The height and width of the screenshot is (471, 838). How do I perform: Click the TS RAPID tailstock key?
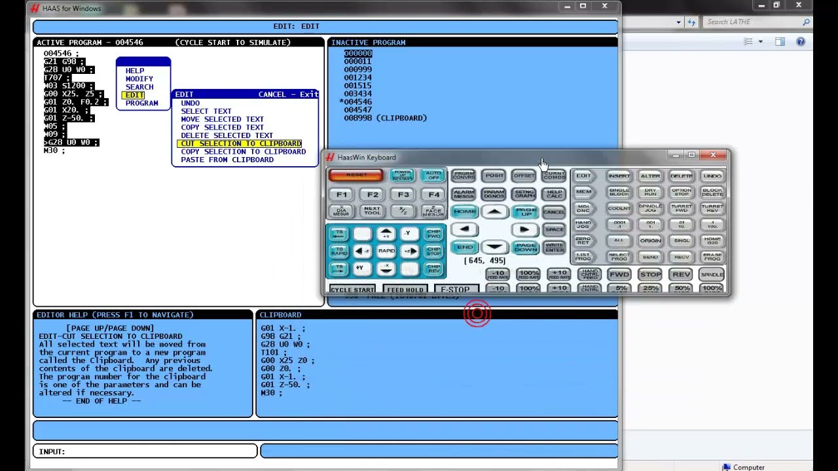click(x=338, y=251)
